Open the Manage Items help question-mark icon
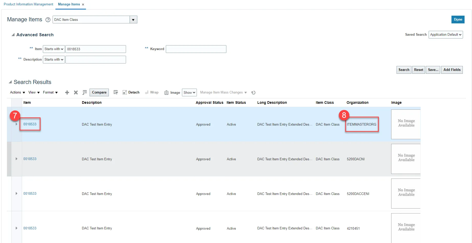Image resolution: width=472 pixels, height=243 pixels. tap(48, 20)
